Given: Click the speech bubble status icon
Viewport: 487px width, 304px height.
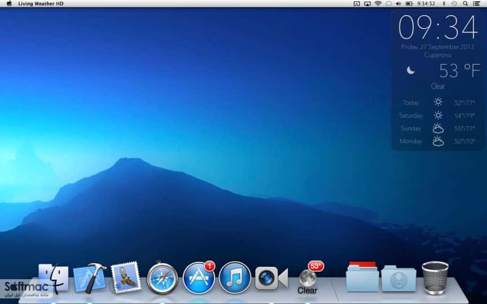Looking at the screenshot, I should pos(388,3).
